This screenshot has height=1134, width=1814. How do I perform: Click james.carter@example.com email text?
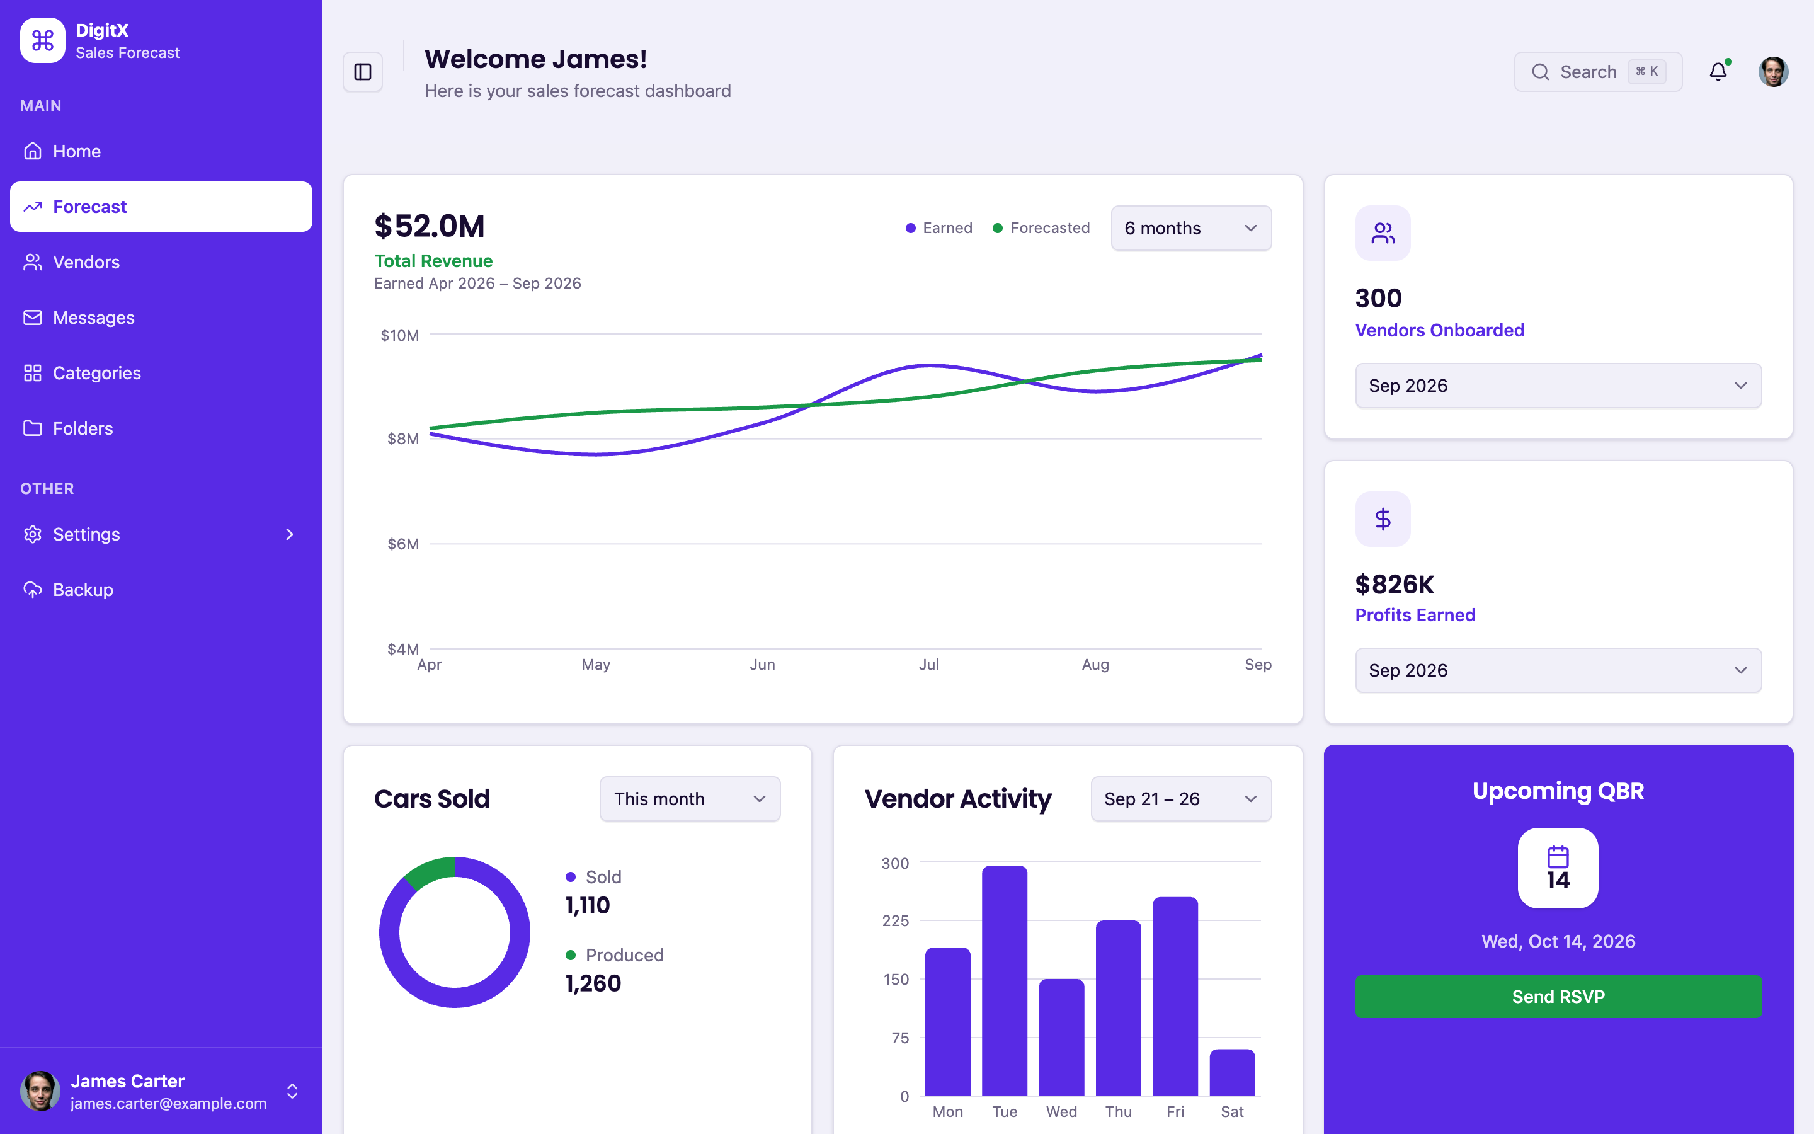click(169, 1104)
